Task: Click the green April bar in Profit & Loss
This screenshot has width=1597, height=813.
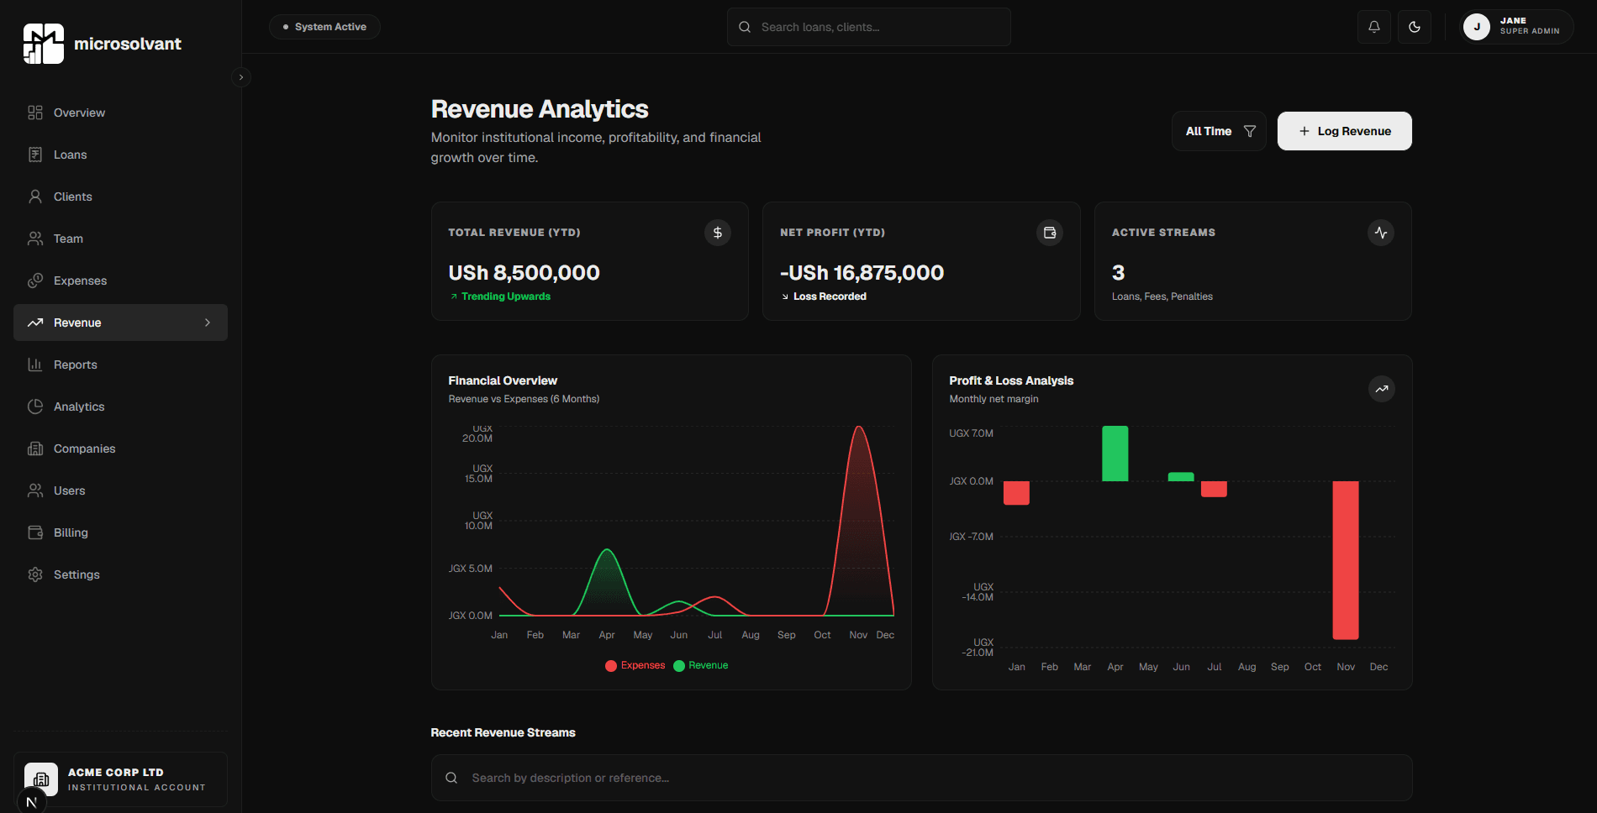Action: (x=1115, y=454)
